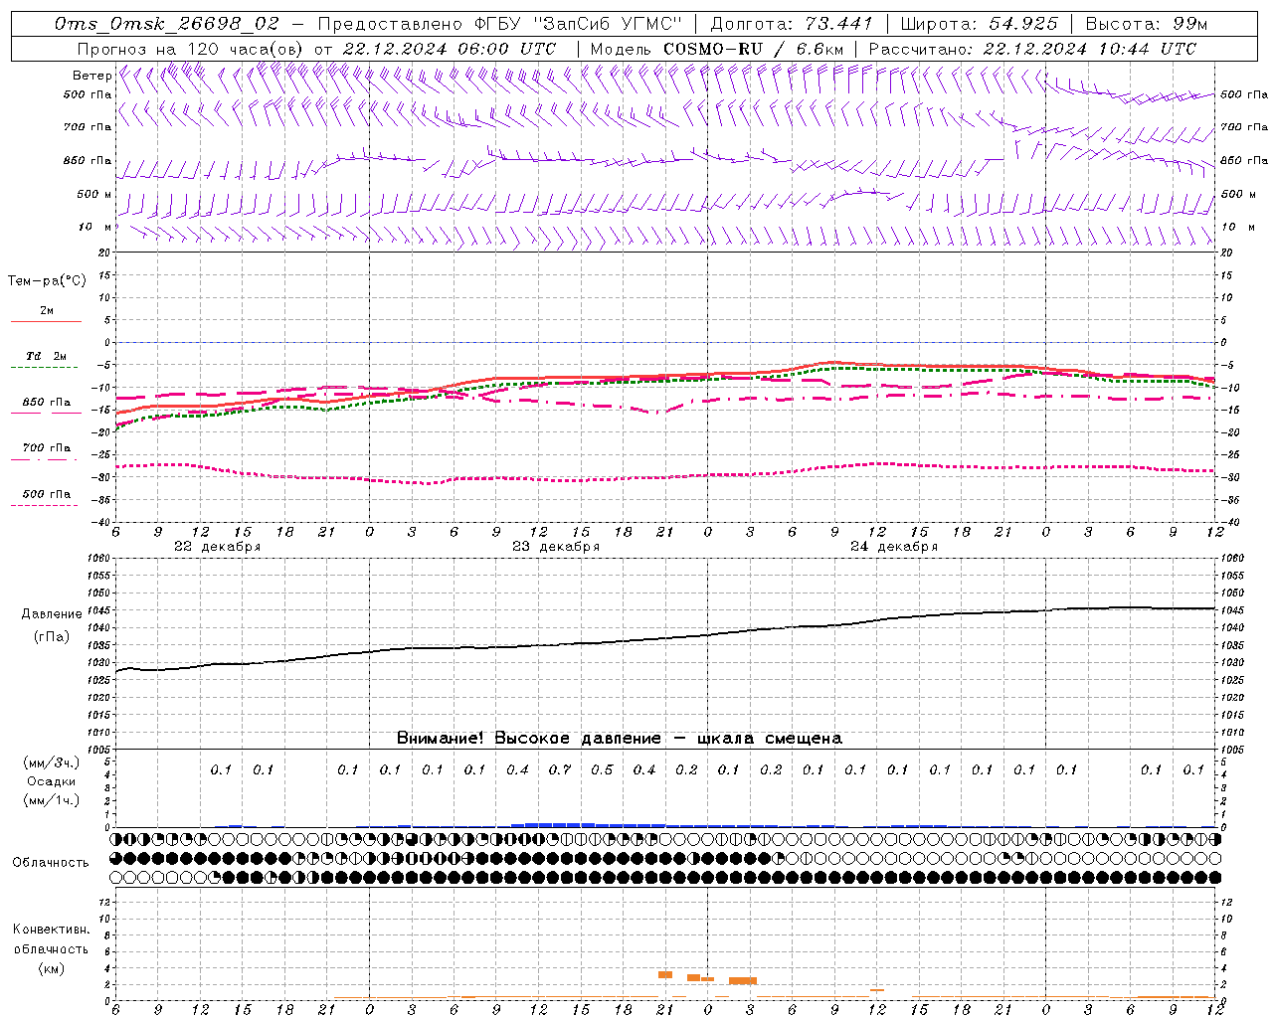Click the station title Oms_Omsk_26698_02
Viewport: 1273px width, 1018px height.
(x=167, y=24)
